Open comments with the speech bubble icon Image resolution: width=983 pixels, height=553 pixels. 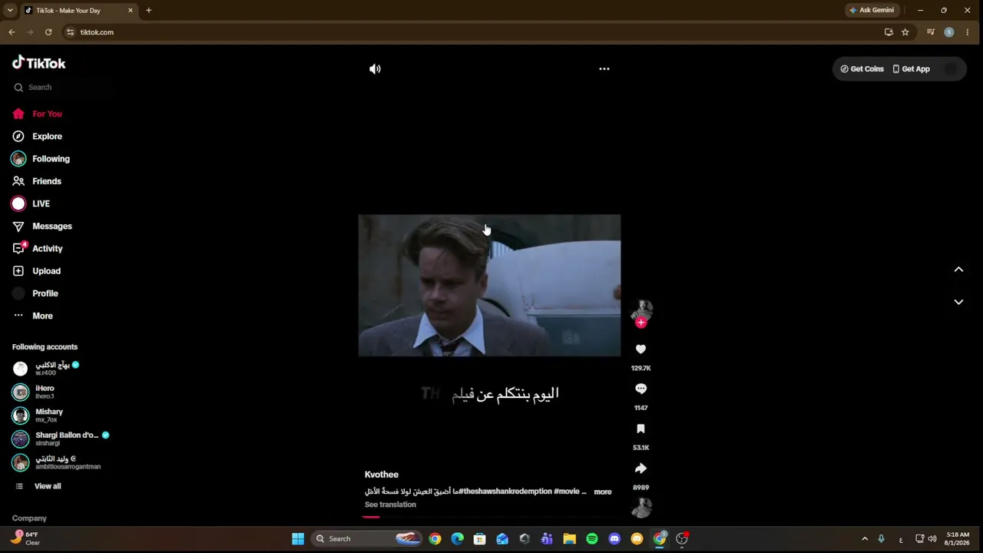click(640, 389)
